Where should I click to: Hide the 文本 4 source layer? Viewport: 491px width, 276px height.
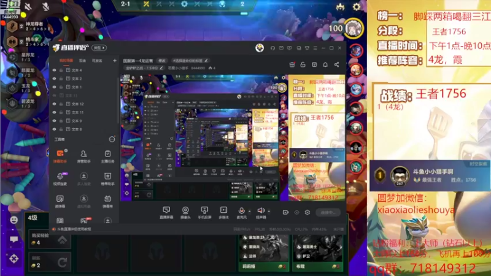click(54, 70)
